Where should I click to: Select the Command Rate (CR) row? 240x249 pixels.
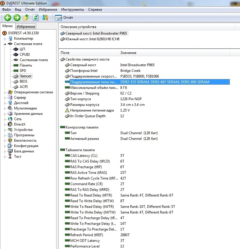[x=147, y=184]
